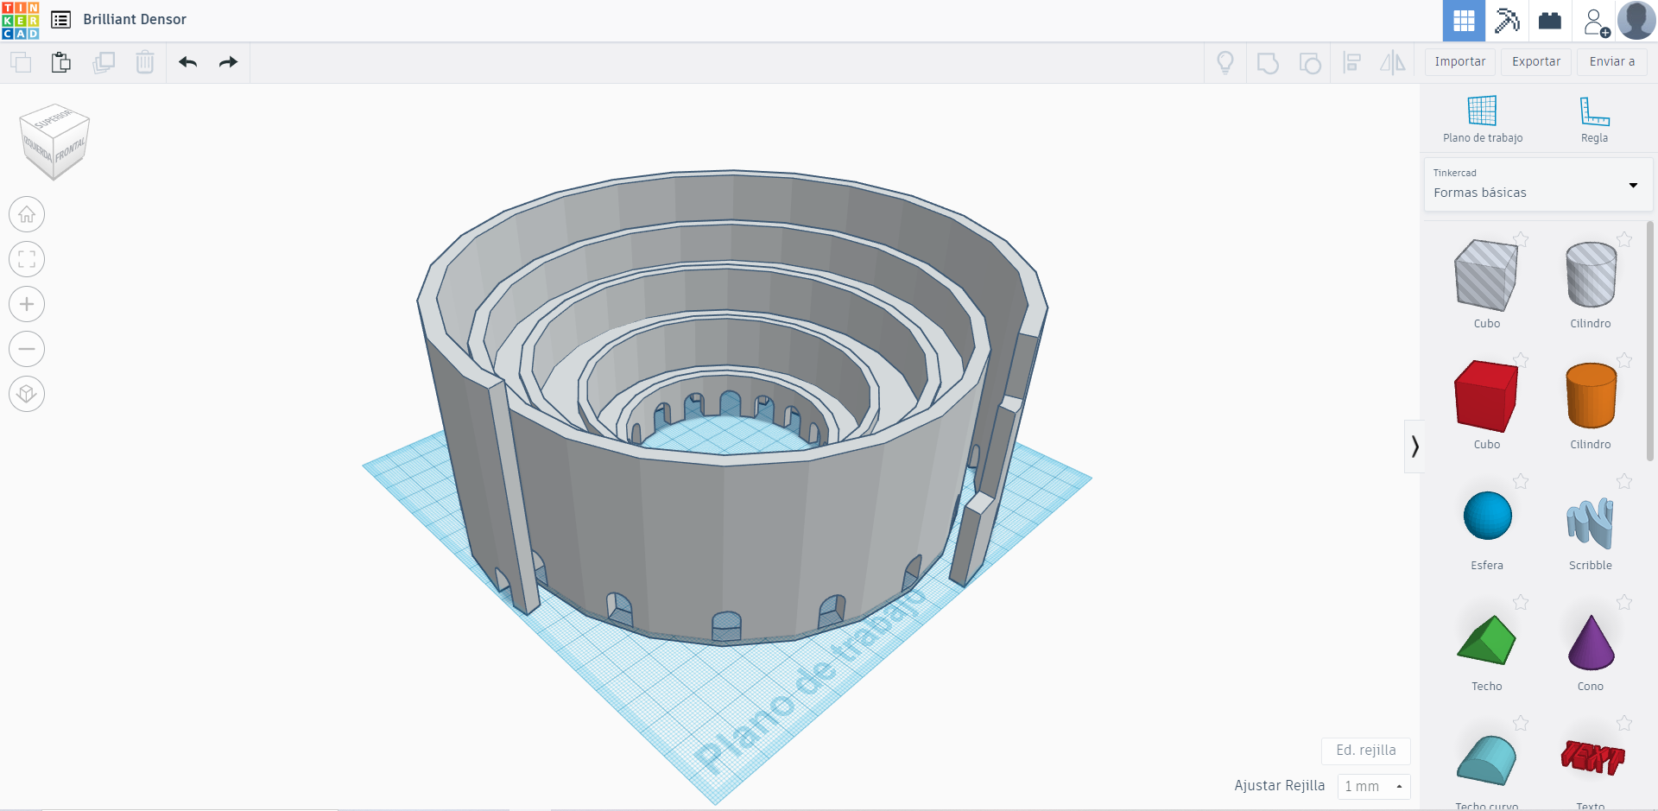Click the shapes panel scrollbar

[x=1650, y=341]
